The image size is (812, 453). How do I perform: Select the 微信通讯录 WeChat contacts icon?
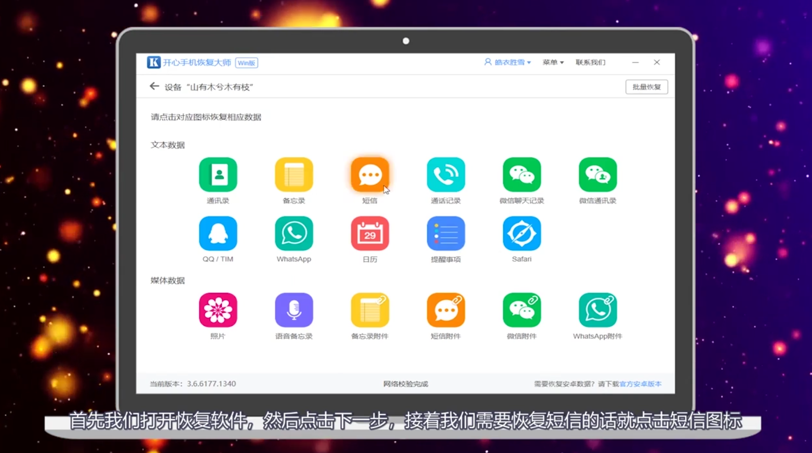[x=597, y=175]
